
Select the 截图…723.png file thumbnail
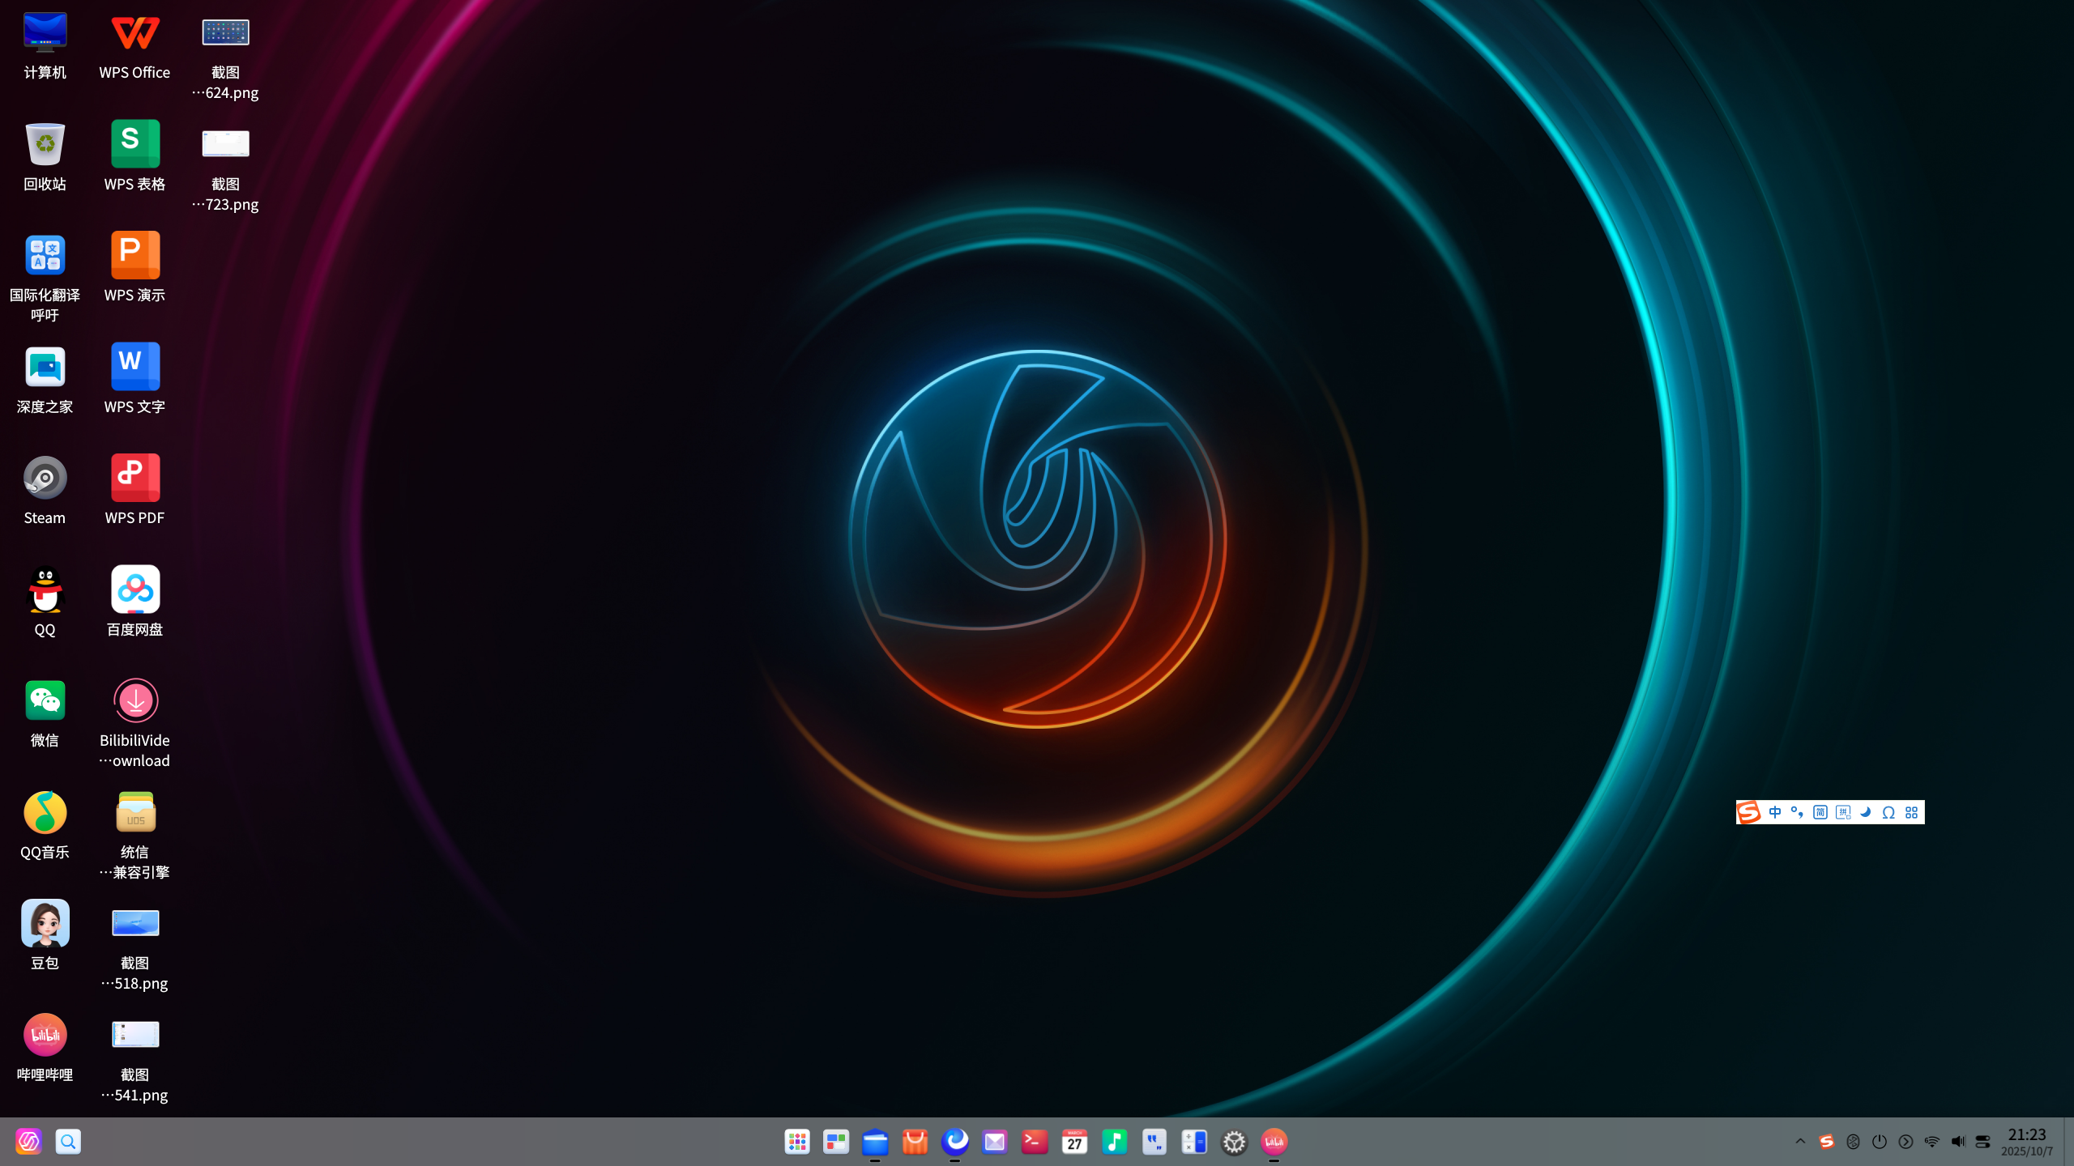click(225, 144)
